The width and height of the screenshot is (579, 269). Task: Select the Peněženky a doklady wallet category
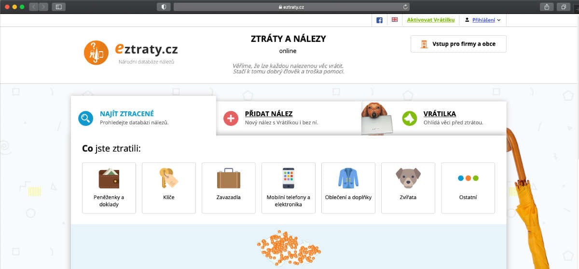109,188
